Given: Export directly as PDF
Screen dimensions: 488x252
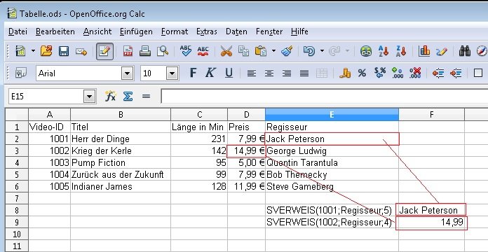Looking at the screenshot, I should pos(128,50).
